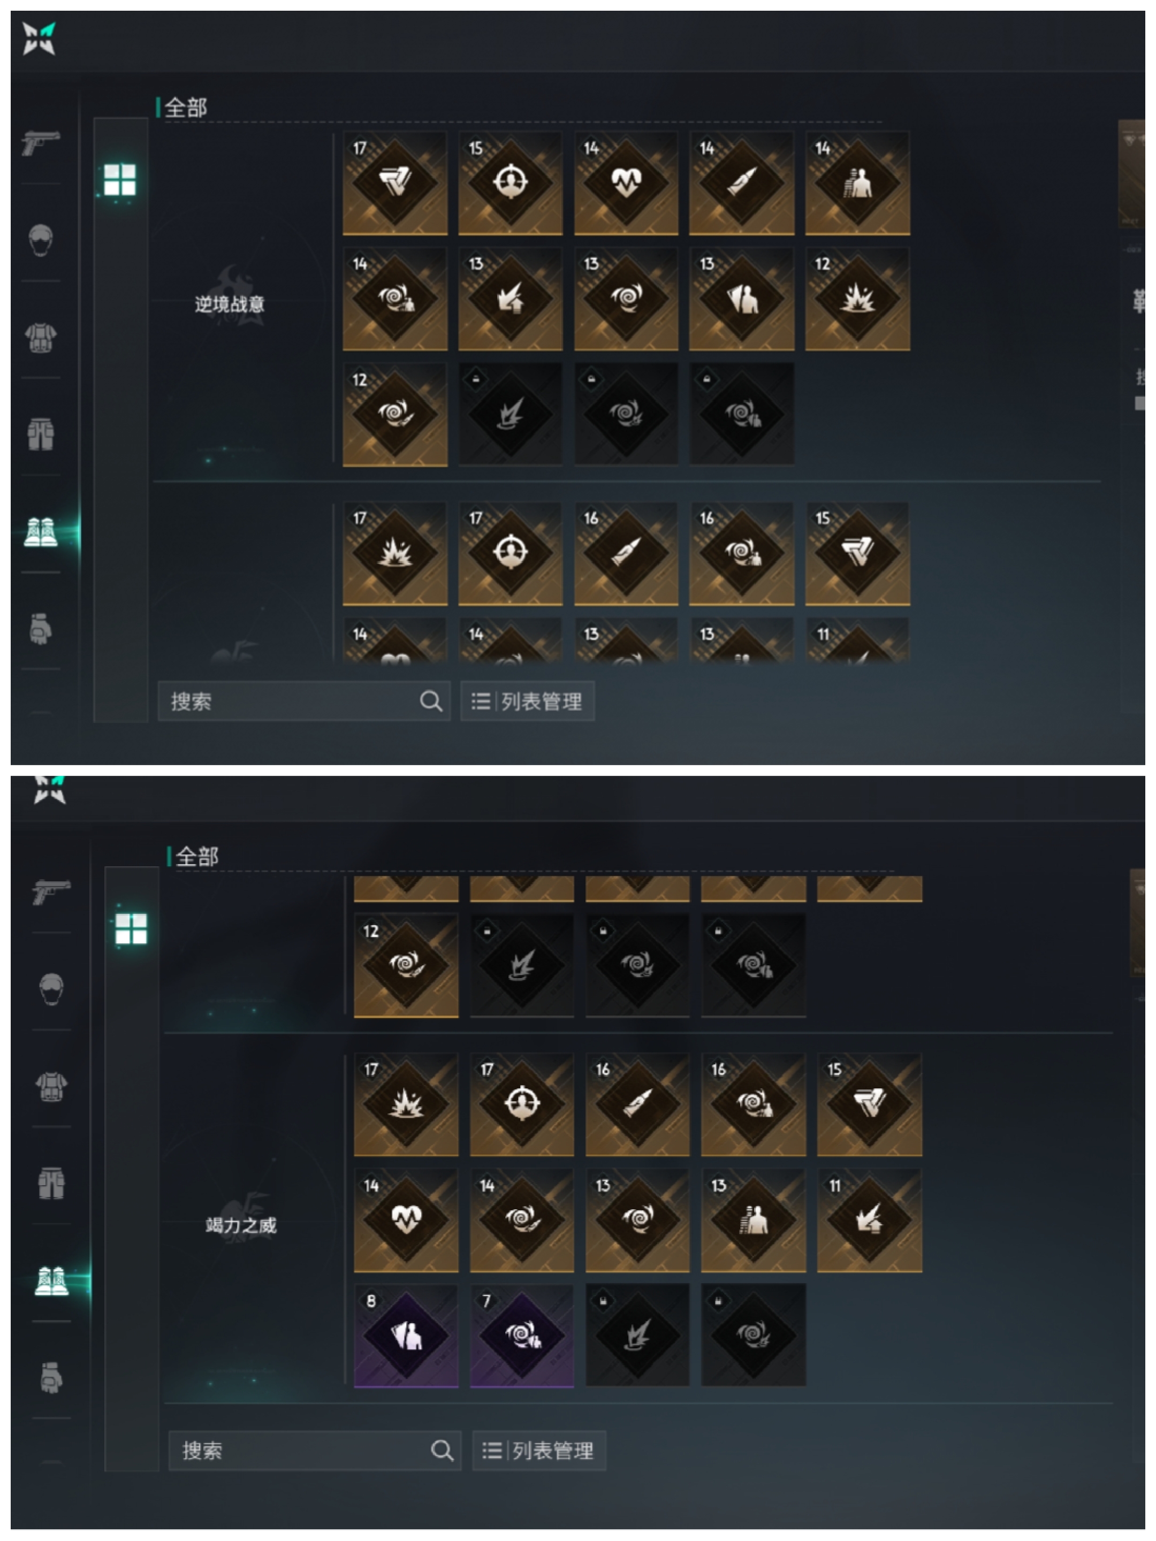This screenshot has width=1156, height=1541.
Task: Click 列表管理 button in the bottom panel
Action: [x=539, y=1451]
